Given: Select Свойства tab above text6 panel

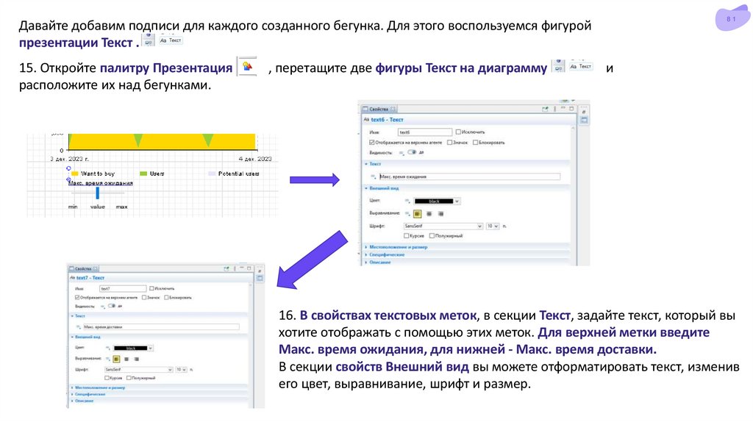Looking at the screenshot, I should 379,109.
